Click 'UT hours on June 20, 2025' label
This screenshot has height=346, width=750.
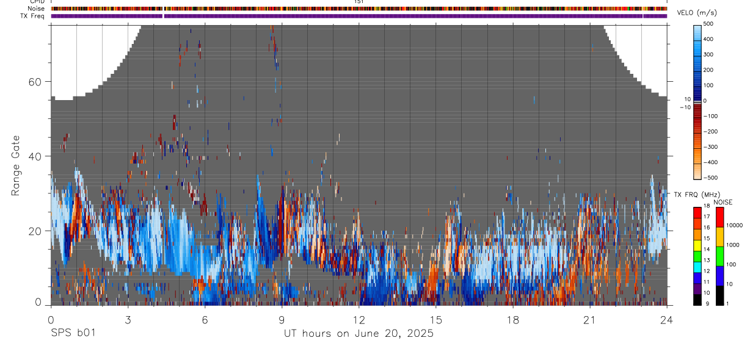(359, 333)
